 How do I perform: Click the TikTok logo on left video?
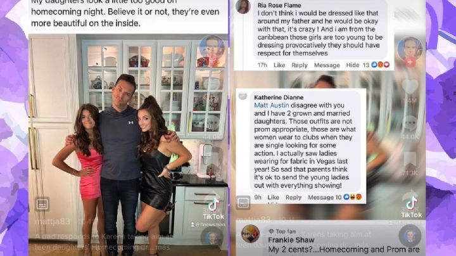(213, 209)
